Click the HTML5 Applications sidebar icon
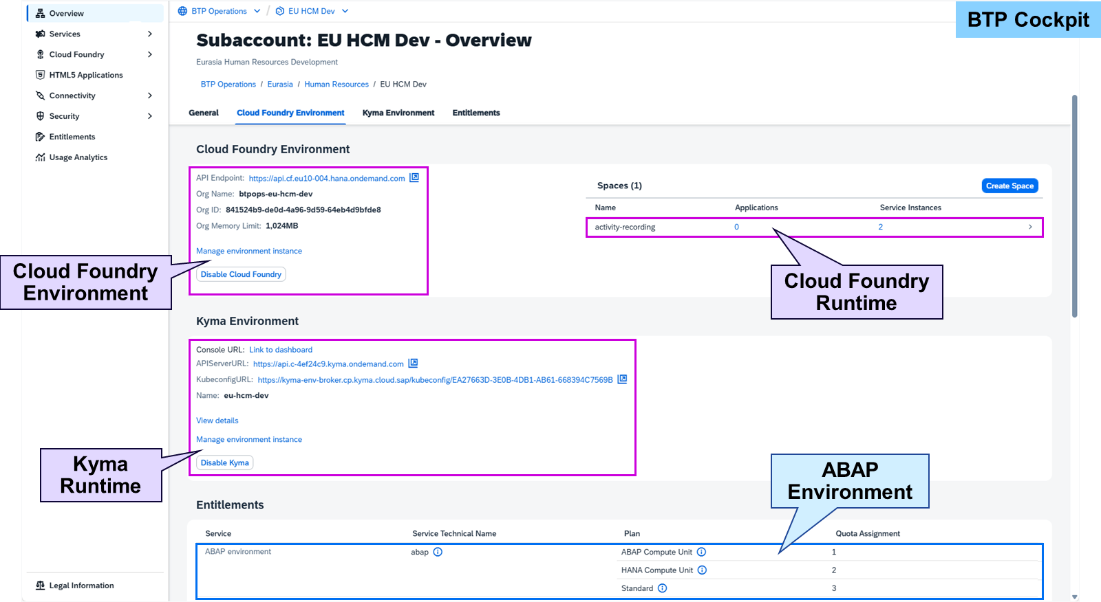 coord(40,75)
